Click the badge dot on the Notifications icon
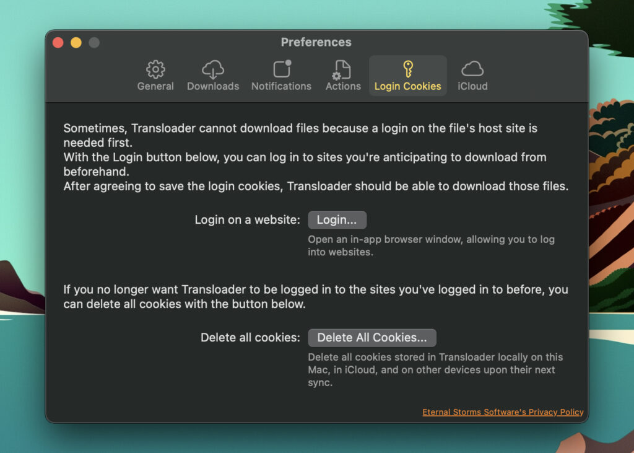634x453 pixels. click(x=287, y=61)
